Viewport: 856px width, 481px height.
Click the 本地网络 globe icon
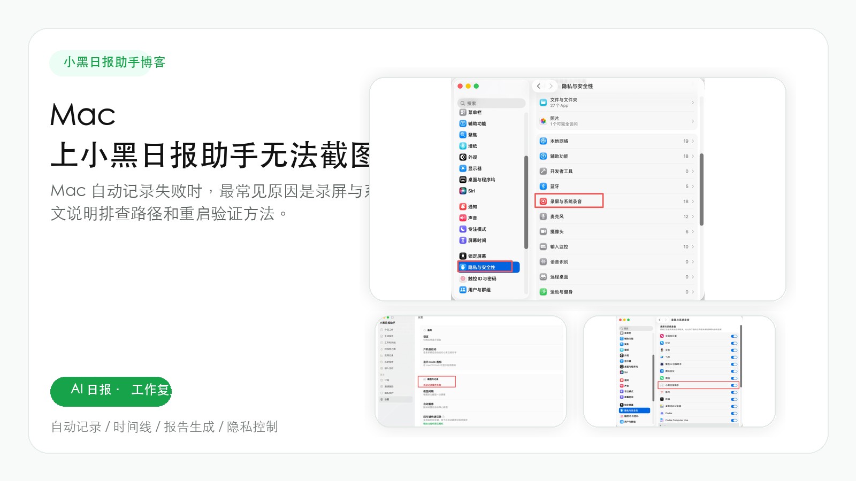(543, 141)
